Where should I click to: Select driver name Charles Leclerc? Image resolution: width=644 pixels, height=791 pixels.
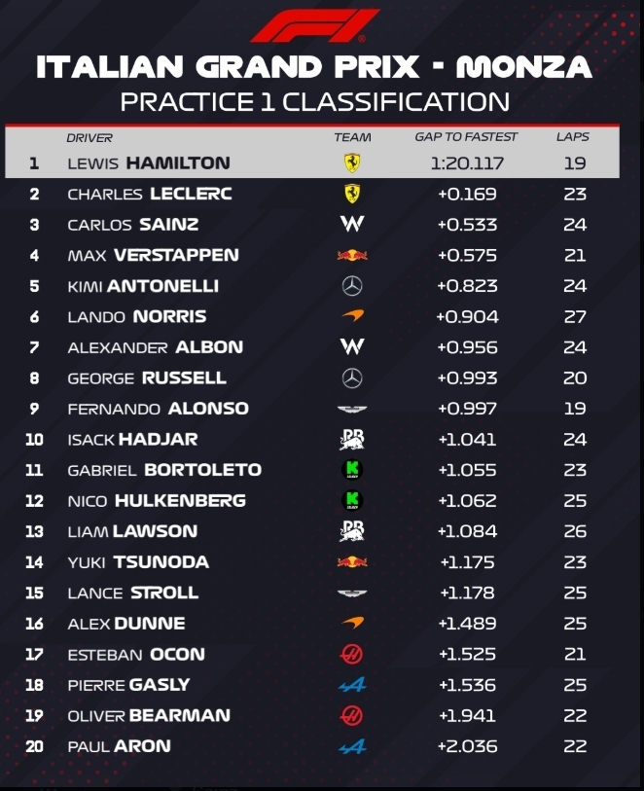pos(149,195)
